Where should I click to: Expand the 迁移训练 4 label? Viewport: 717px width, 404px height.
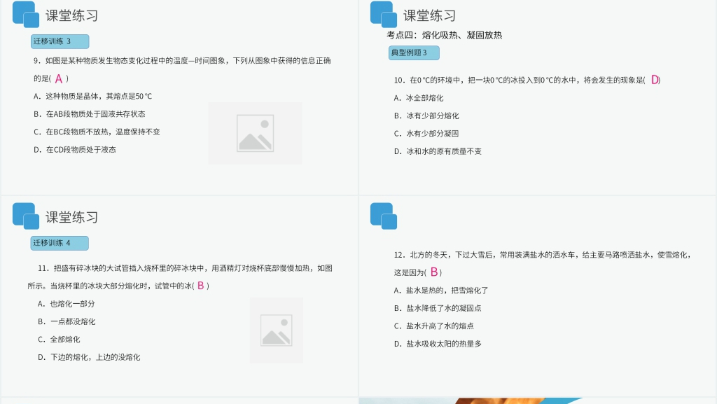click(59, 243)
